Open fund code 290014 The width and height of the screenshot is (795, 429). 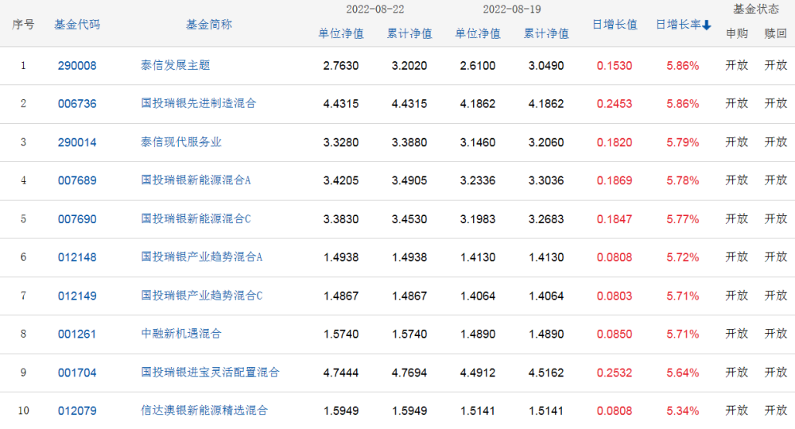click(x=77, y=142)
